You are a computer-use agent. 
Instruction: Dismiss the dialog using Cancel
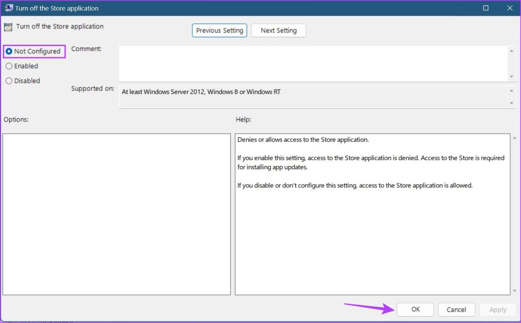coord(456,309)
